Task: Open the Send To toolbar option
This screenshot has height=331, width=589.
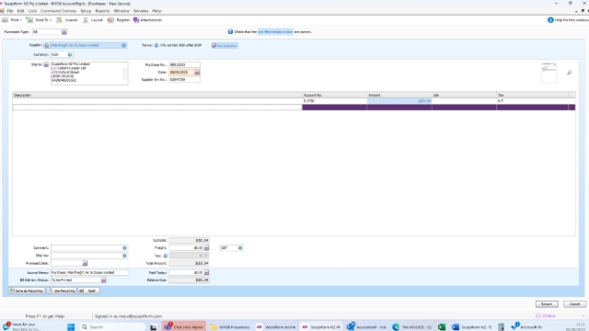Action: 39,20
